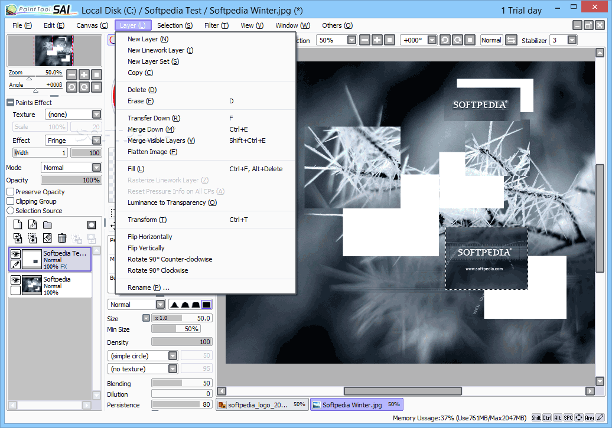This screenshot has height=428, width=612.
Task: Toggle pen link box on Softpedia Te... layer
Action: [15, 264]
